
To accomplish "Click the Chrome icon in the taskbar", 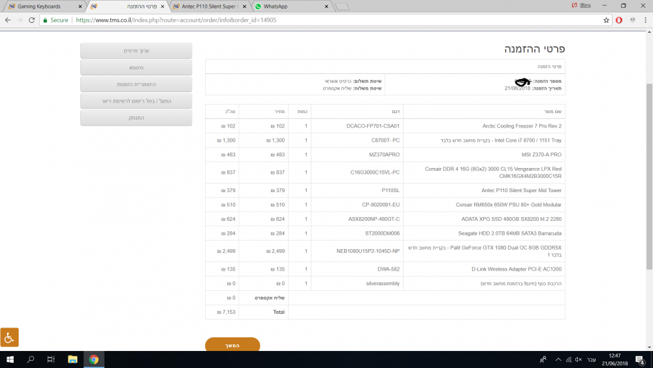I will (93, 360).
